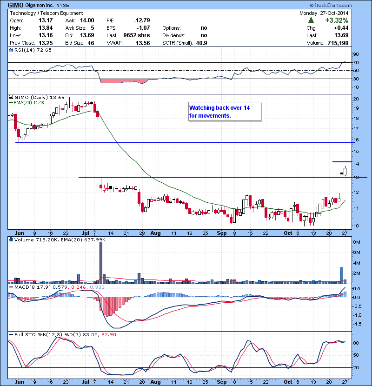Select the Gigamon Inc. company name
The width and height of the screenshot is (372, 386).
click(x=40, y=6)
